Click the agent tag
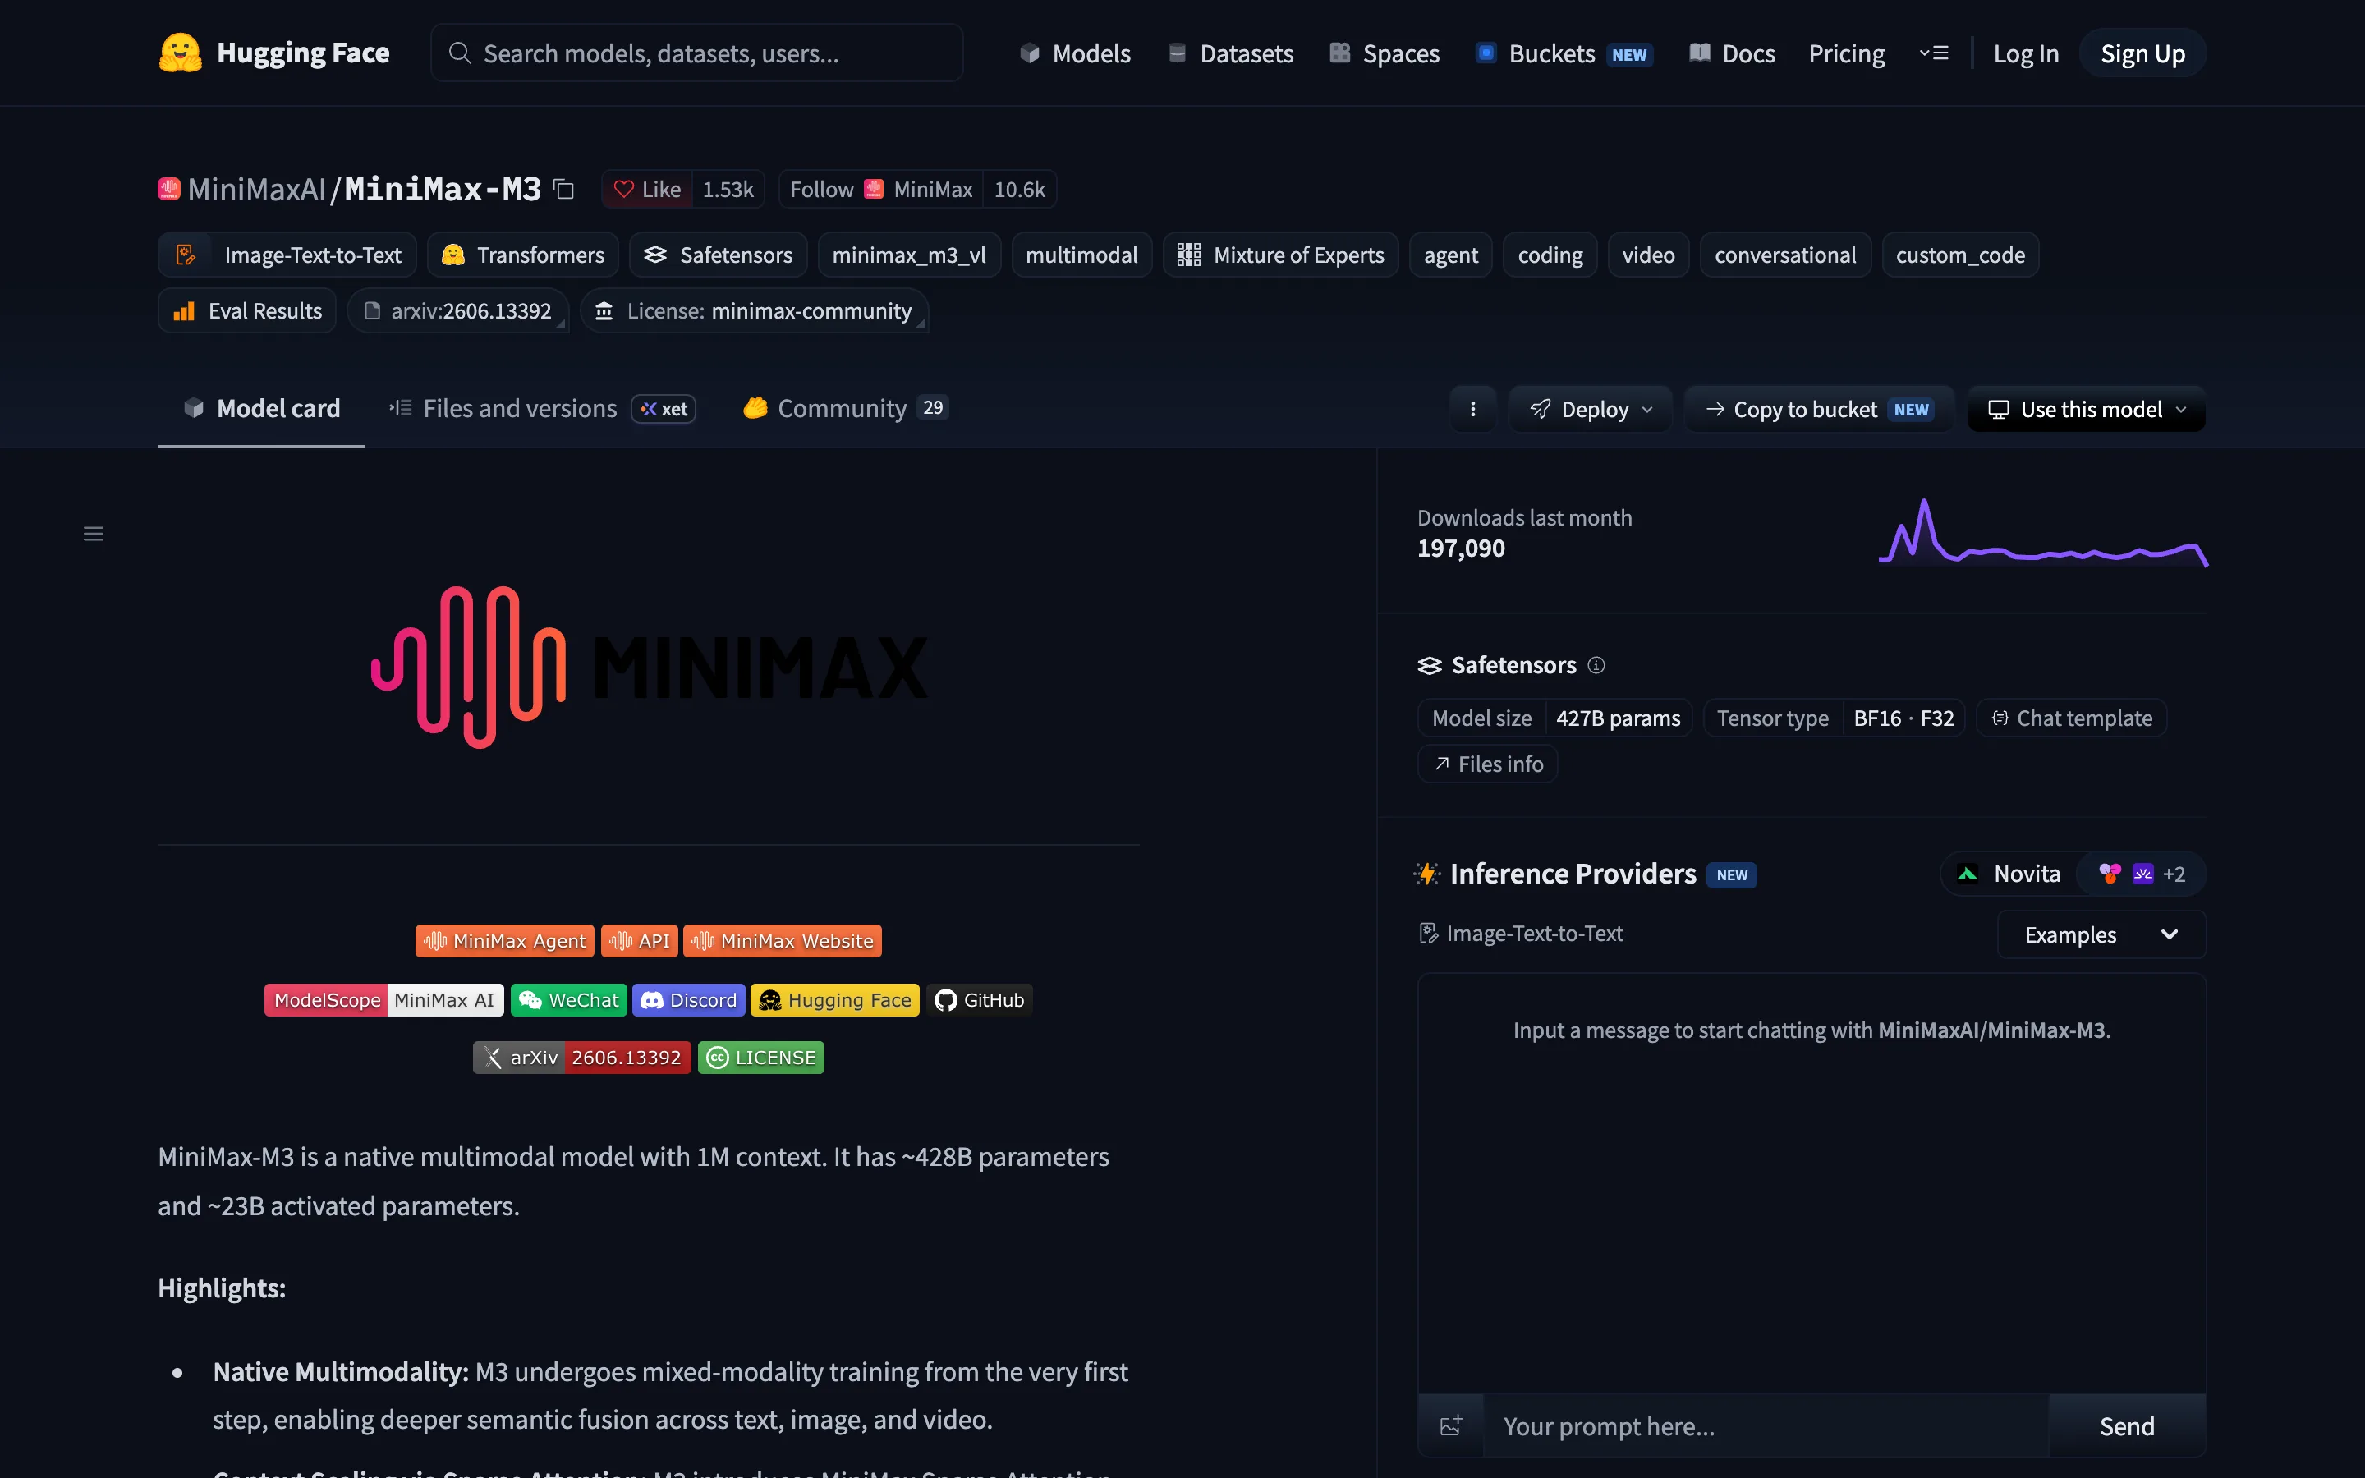Image resolution: width=2365 pixels, height=1478 pixels. 1450,255
